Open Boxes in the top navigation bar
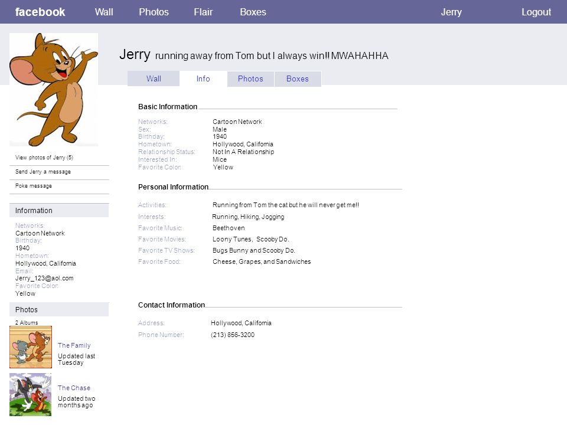567x425 pixels. click(x=253, y=12)
